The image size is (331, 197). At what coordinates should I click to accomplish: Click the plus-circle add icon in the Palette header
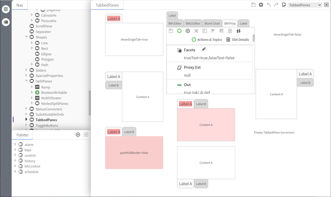tap(78, 135)
